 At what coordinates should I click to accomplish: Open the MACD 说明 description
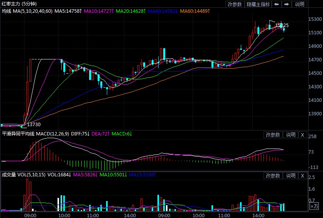(291, 135)
